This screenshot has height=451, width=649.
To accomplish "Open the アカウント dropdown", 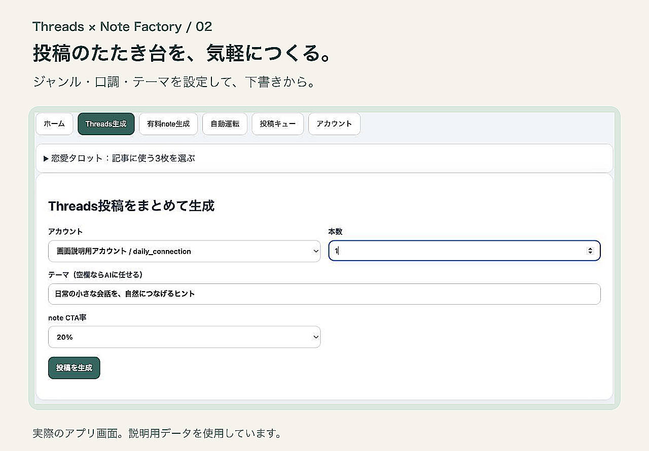I will [x=184, y=251].
